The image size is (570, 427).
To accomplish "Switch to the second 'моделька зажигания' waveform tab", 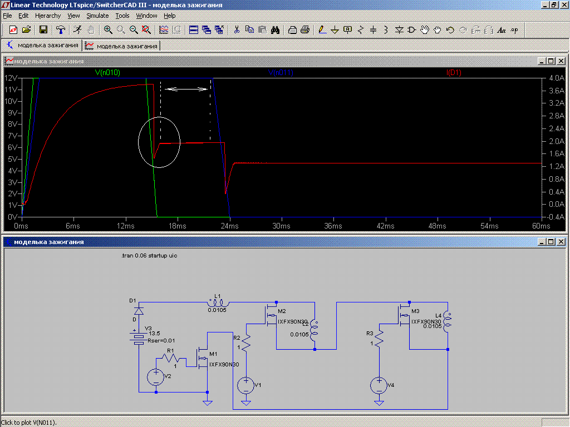I will click(122, 46).
